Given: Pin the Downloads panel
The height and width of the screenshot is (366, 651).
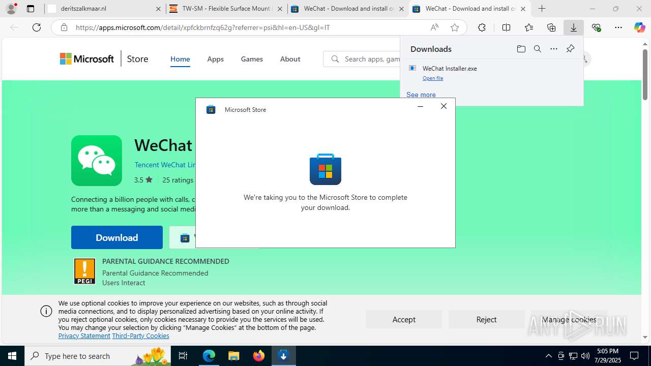Looking at the screenshot, I should pos(570,49).
